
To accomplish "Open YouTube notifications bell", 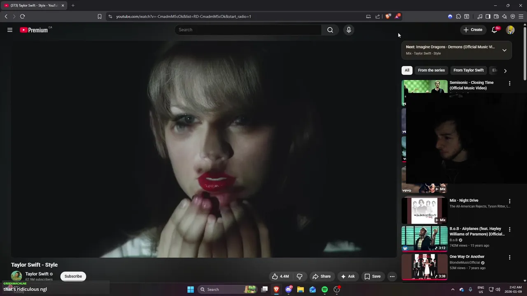I will pos(494,30).
